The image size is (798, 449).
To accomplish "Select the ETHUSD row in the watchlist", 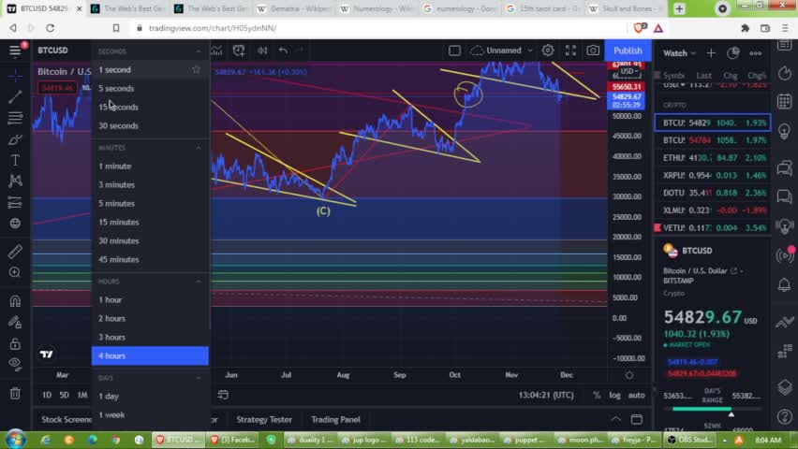I will pos(712,158).
